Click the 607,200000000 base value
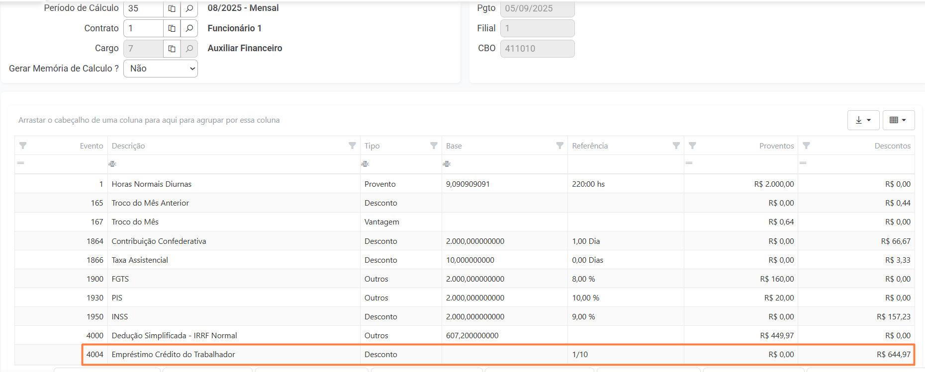Screen dimensions: 925x372 pyautogui.click(x=472, y=335)
